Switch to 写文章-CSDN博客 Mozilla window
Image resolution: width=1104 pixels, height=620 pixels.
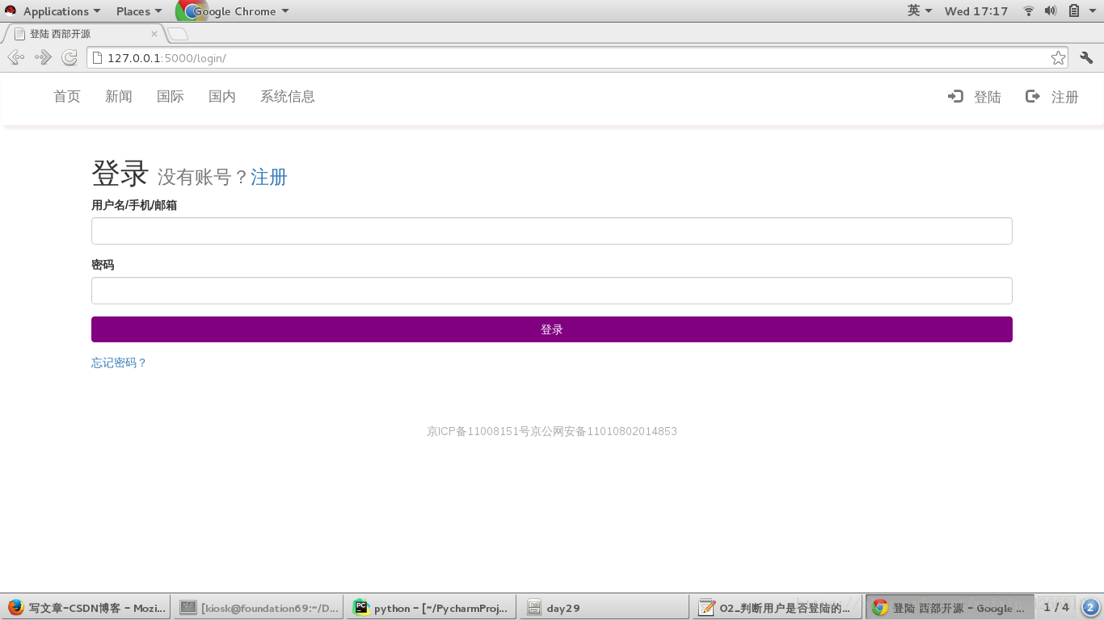coord(86,607)
